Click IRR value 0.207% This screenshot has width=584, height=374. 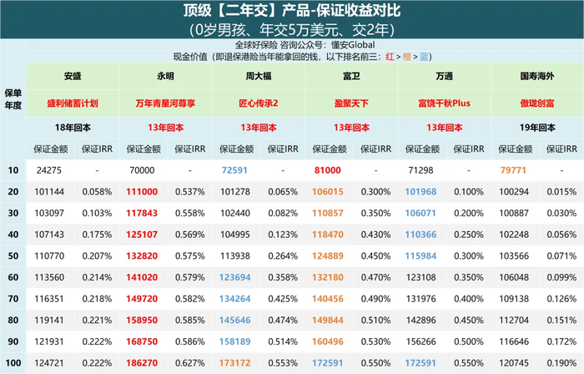coord(97,256)
